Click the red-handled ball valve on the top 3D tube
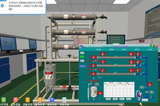Screen dimensions: 160x106 103,16
